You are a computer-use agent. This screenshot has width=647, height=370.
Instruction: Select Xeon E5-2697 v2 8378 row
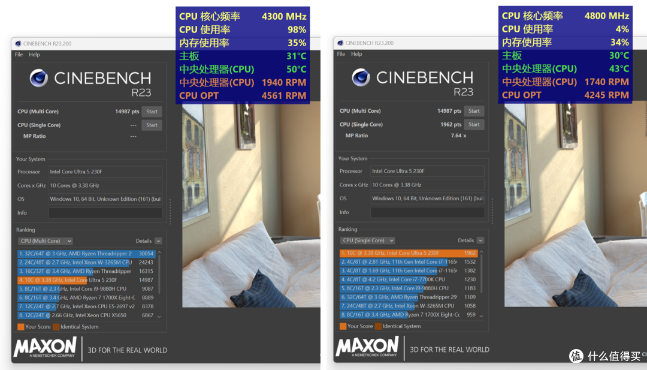[86, 306]
